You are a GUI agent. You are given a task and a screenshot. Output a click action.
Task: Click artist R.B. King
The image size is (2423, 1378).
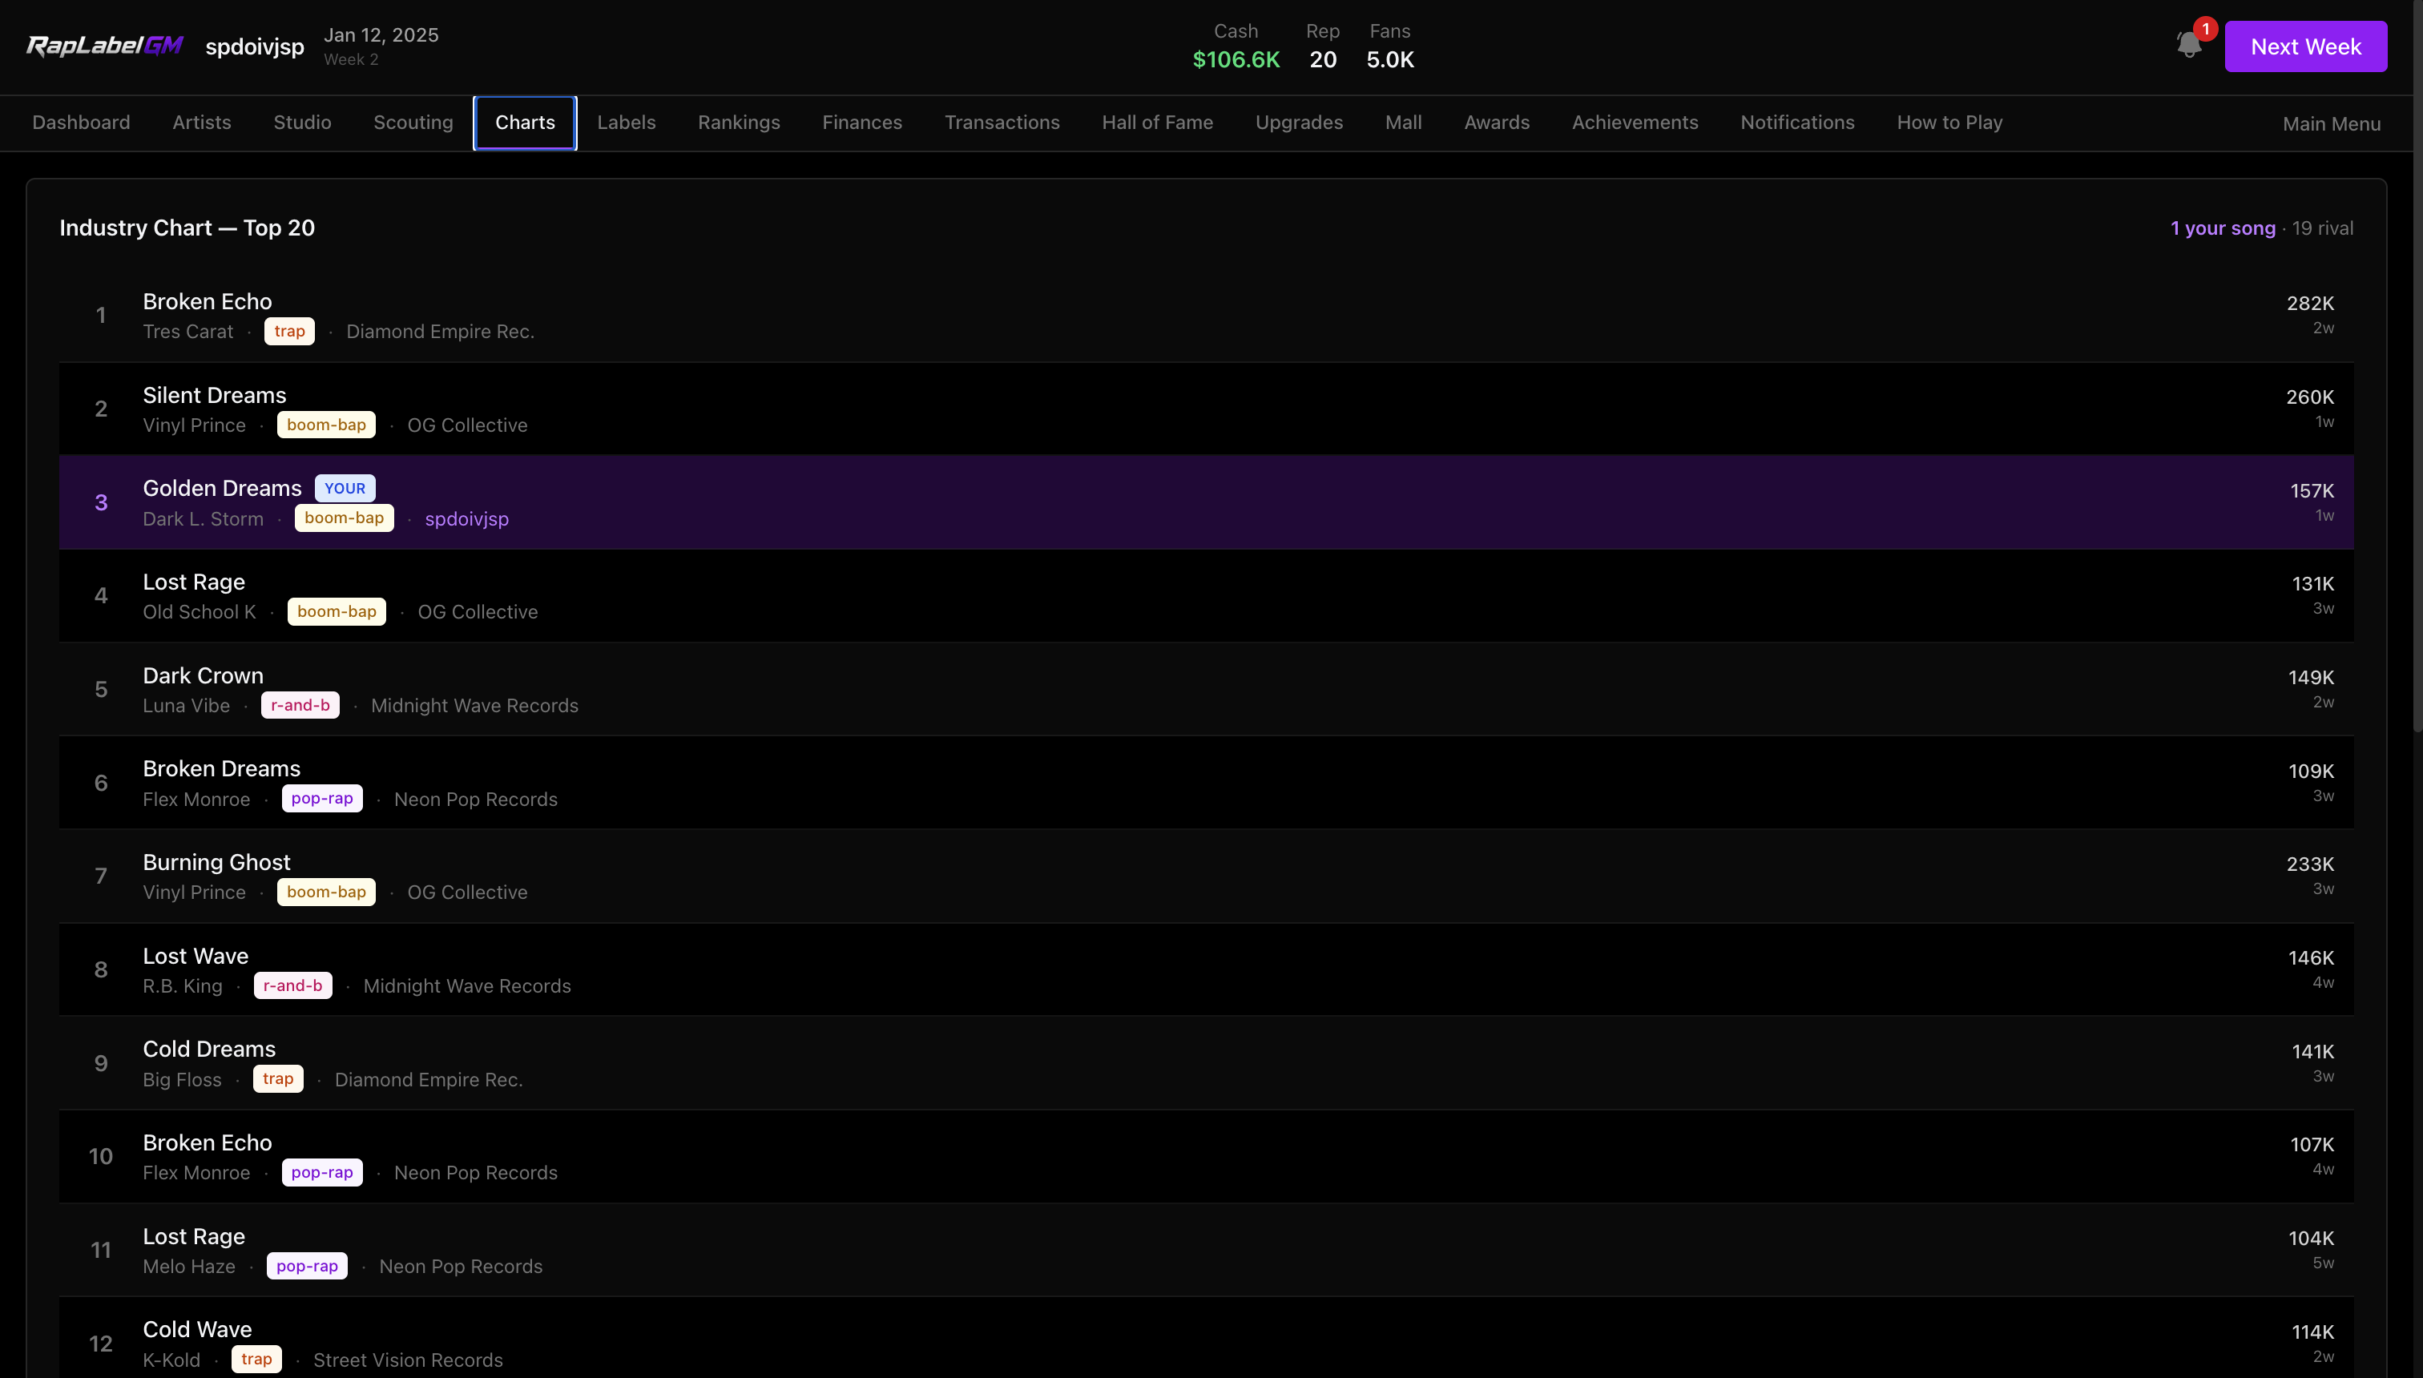pos(183,986)
